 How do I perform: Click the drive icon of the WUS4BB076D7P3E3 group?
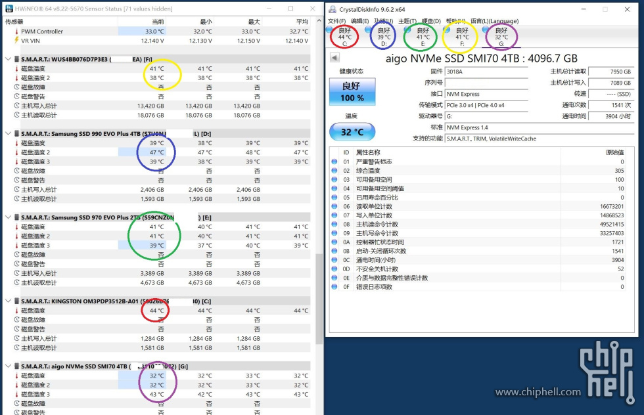pyautogui.click(x=16, y=59)
